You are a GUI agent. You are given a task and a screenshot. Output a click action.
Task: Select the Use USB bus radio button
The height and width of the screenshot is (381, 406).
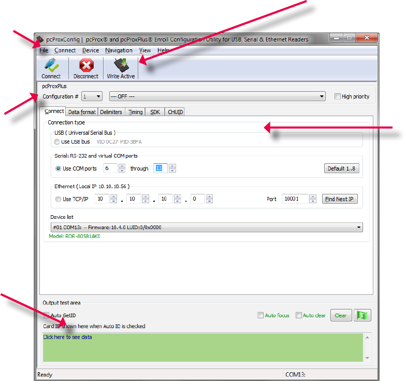(x=57, y=142)
